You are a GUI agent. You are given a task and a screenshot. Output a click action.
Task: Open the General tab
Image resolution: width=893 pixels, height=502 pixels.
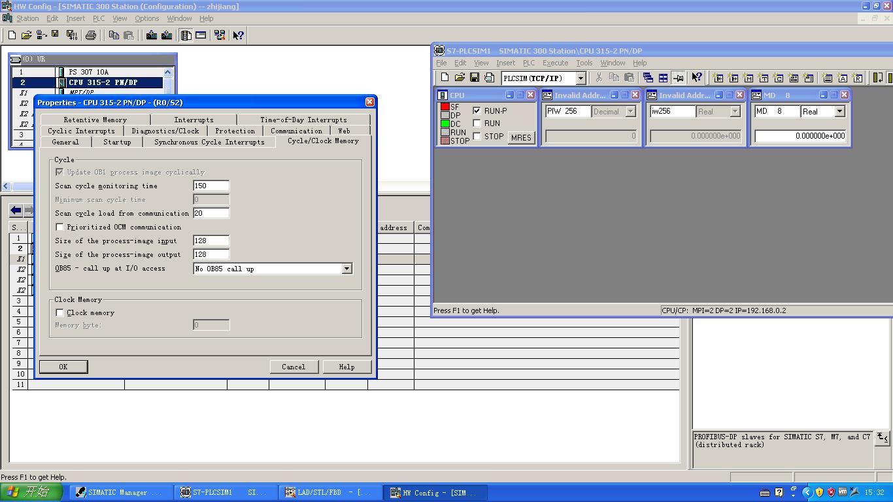click(65, 142)
